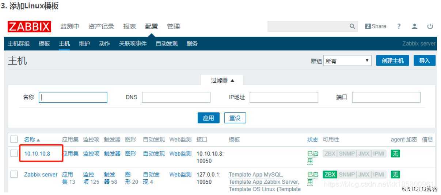Click JMX availability badge for 10.10.10.8

pos(364,154)
